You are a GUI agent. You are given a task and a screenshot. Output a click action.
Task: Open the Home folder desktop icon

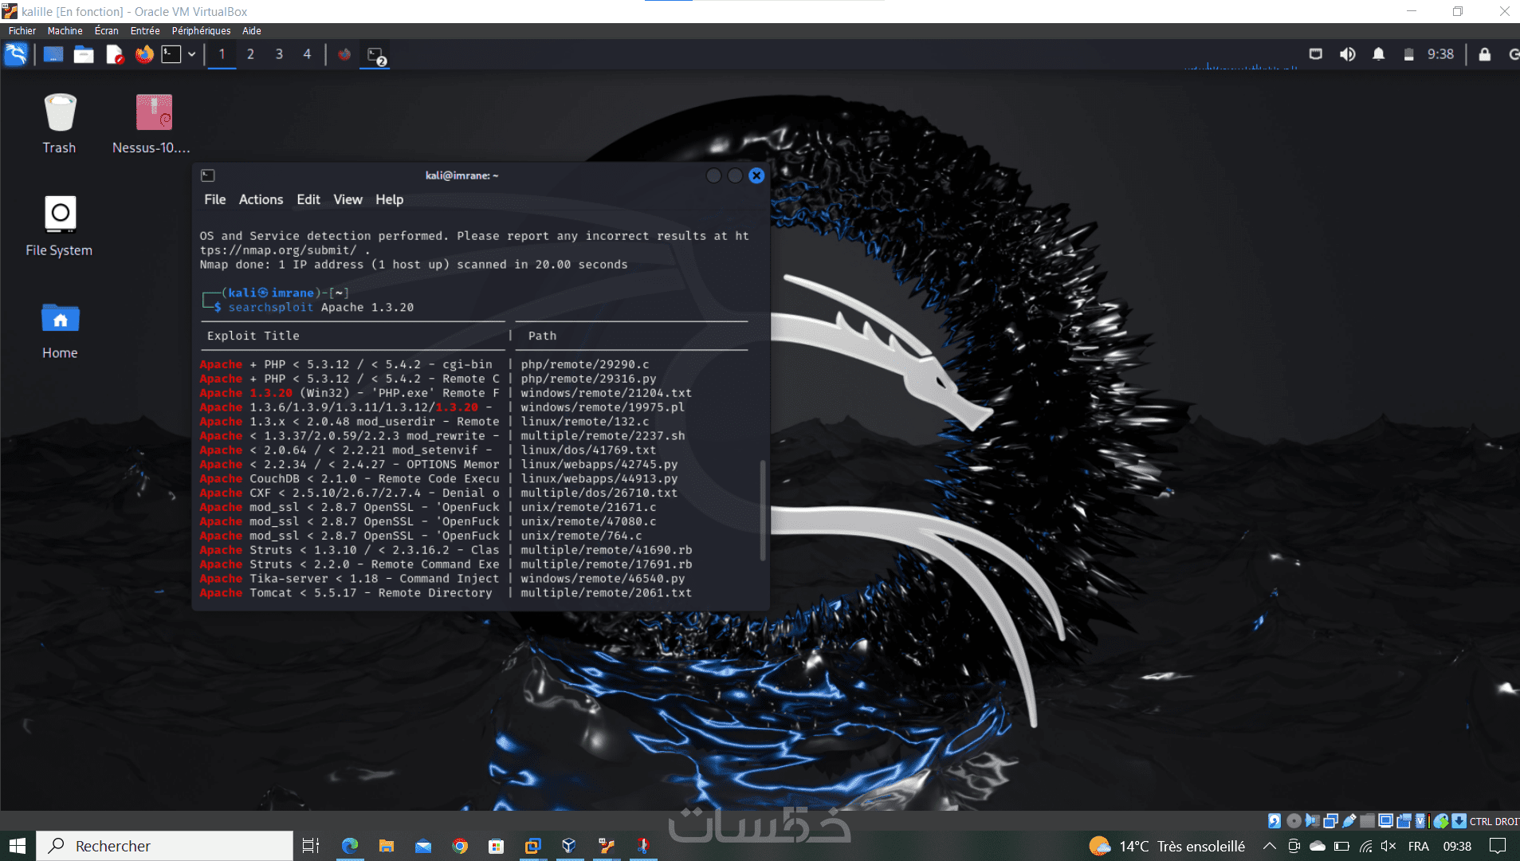[x=60, y=330]
